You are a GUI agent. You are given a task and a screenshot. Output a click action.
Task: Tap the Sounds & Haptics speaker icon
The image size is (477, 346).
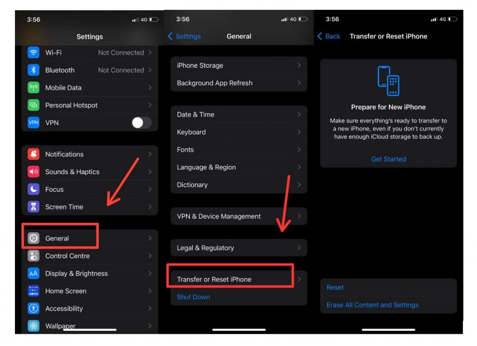click(x=34, y=172)
